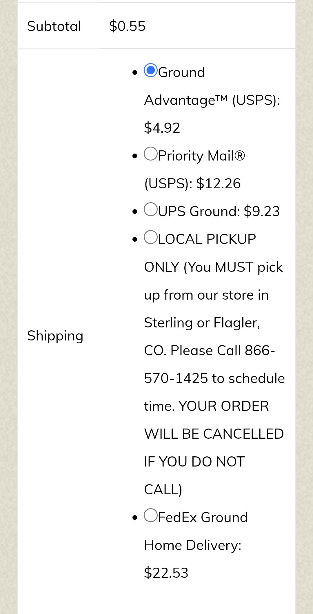Click the $4.92 Ground Advantage price
This screenshot has width=313, height=614.
[162, 128]
